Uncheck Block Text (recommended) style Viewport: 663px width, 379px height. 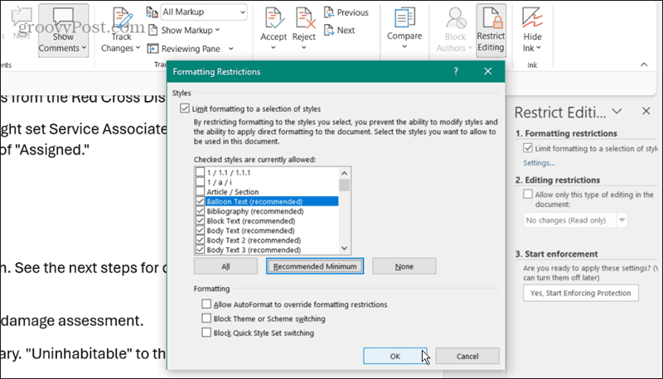[200, 221]
